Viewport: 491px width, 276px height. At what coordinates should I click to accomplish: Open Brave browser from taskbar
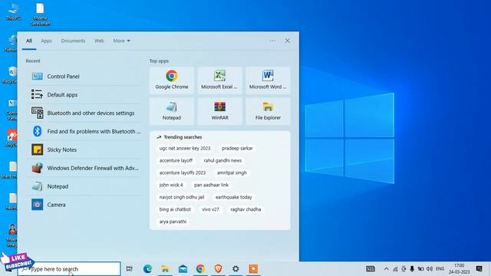point(218,268)
